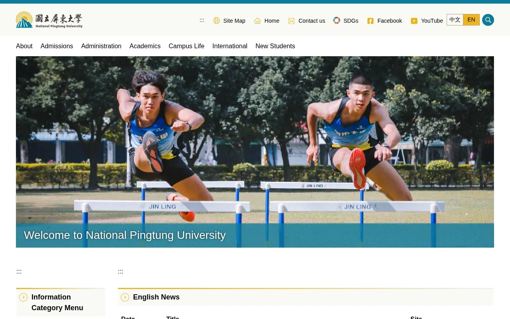Click the Welcome to National Pingtung University caption
This screenshot has width=510, height=319.
[x=125, y=235]
